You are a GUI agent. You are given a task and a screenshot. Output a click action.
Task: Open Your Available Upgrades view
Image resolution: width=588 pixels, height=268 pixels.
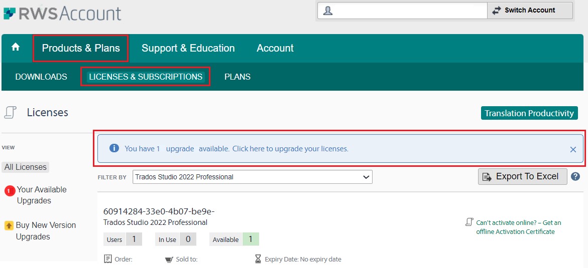pos(42,195)
